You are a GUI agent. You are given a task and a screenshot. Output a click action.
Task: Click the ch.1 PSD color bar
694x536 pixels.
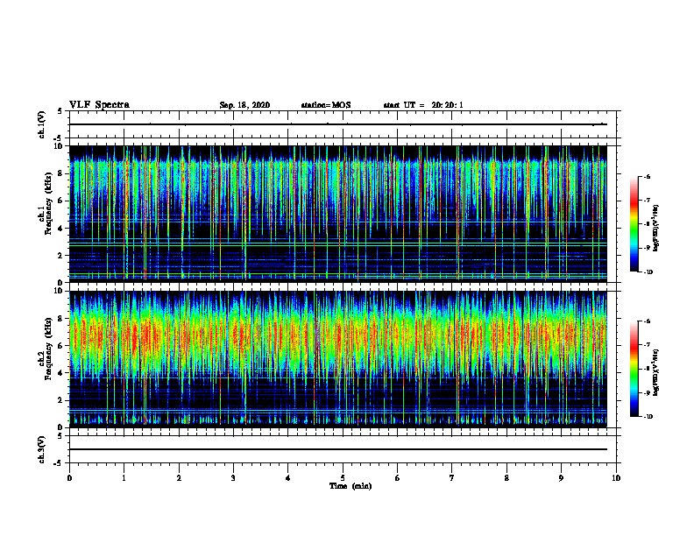(x=634, y=224)
